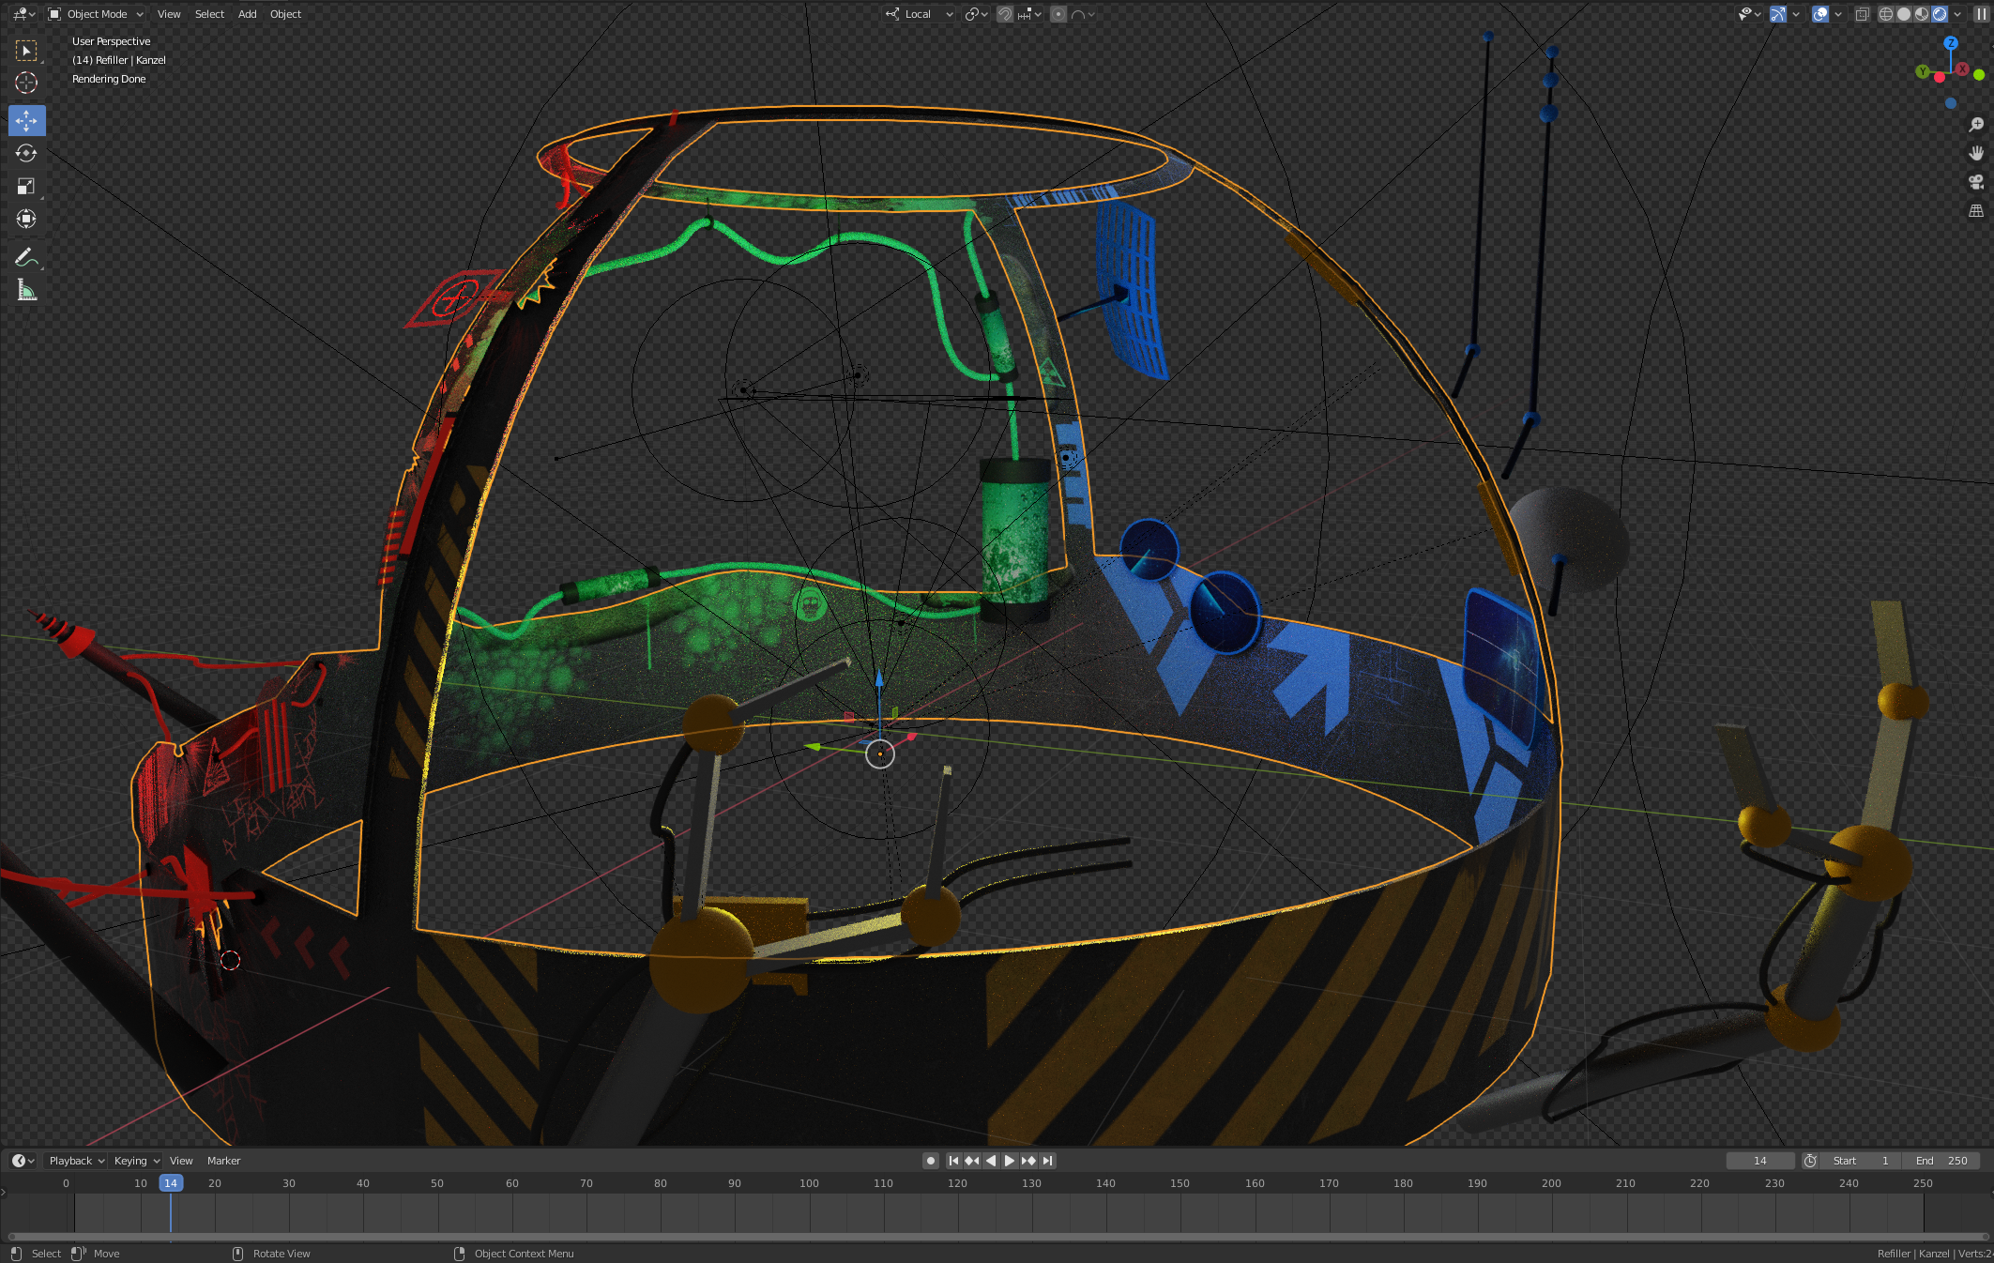This screenshot has height=1263, width=1994.
Task: Select the Scale tool
Action: [x=26, y=187]
